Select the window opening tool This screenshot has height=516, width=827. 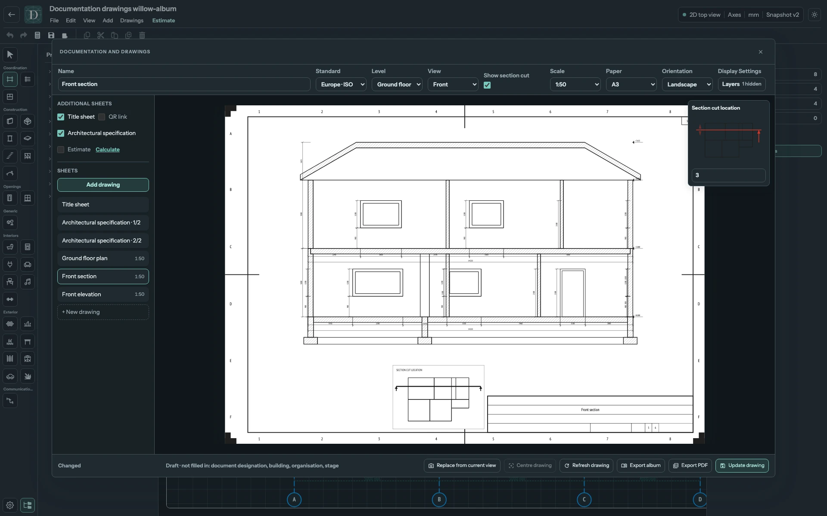[28, 198]
